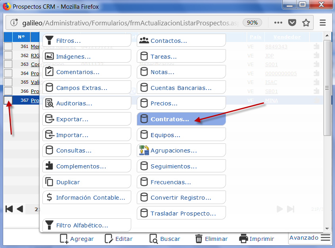The width and height of the screenshot is (335, 248).
Task: Open the Imágenes option
Action: point(87,56)
